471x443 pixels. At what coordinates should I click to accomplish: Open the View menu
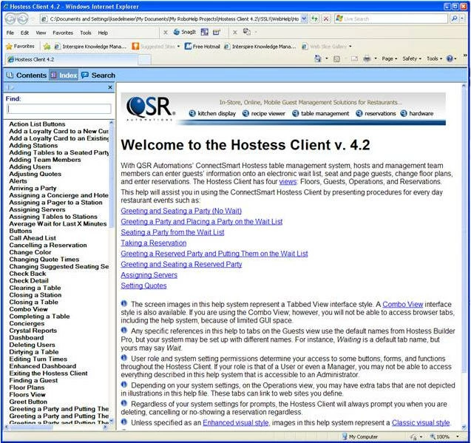coord(41,33)
